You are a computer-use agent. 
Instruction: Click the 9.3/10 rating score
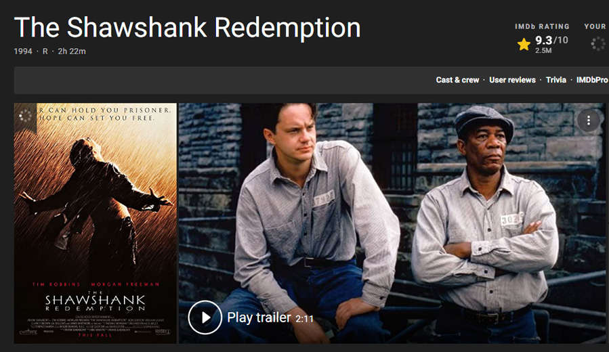551,40
